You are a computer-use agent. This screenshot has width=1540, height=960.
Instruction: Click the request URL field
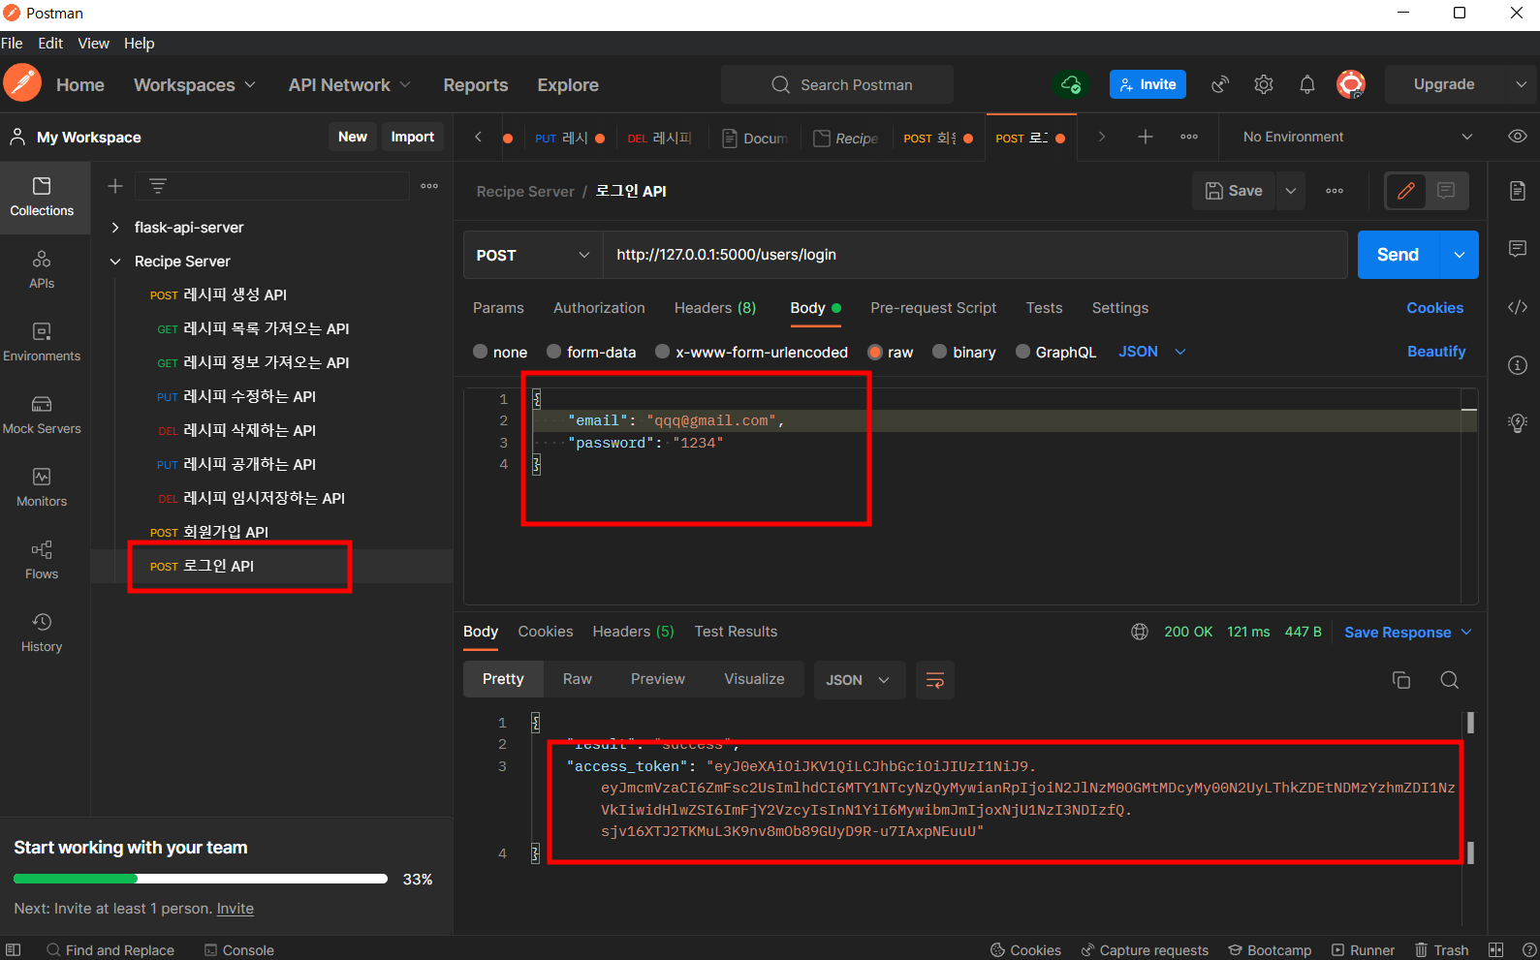tap(975, 255)
